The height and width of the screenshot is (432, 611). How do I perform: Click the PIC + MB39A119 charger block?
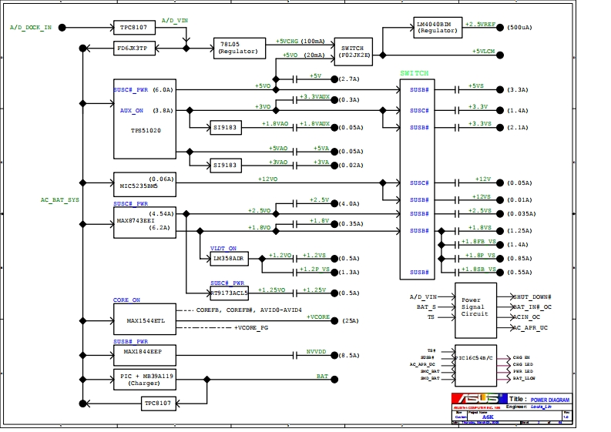(x=144, y=378)
